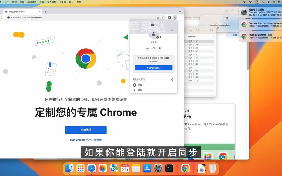Open Finder from the Dock
The image size is (282, 176).
point(69,169)
